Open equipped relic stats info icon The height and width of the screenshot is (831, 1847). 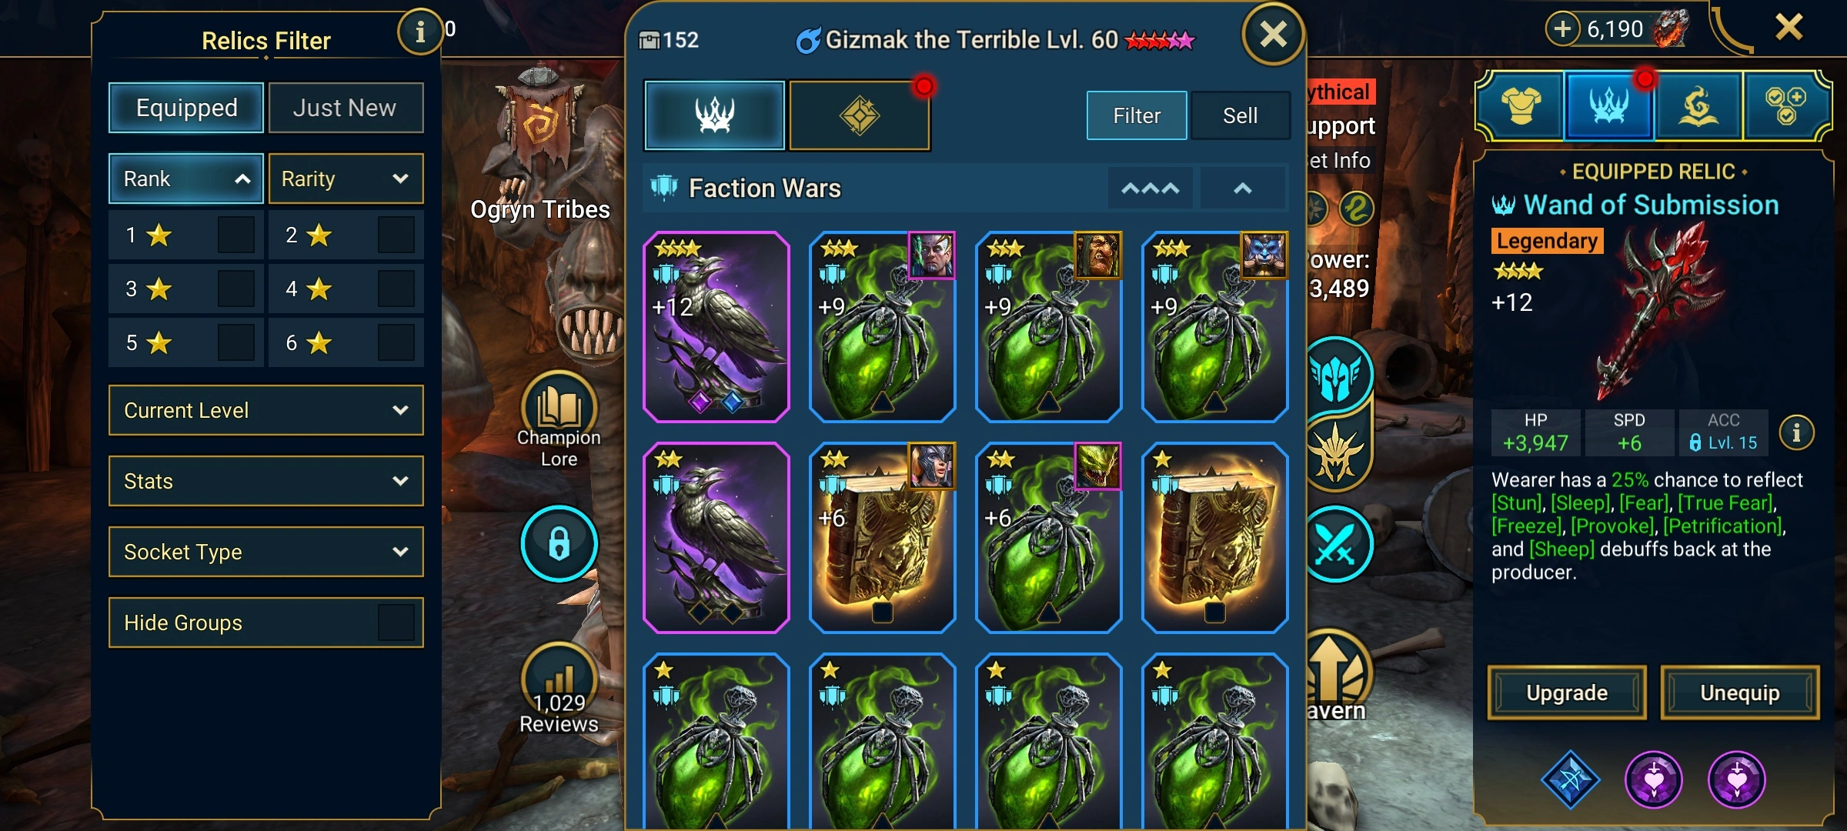pos(1796,432)
